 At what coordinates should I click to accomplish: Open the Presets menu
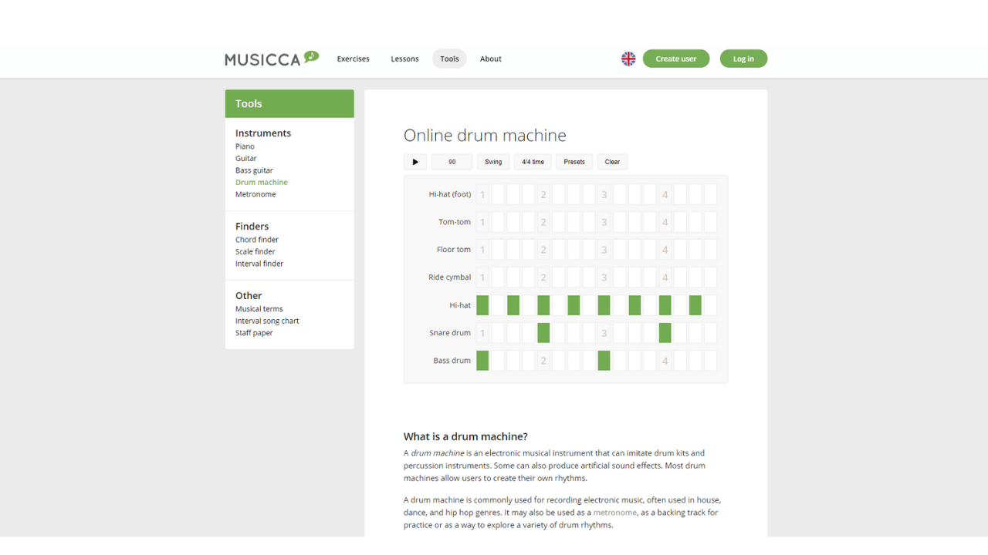(x=574, y=162)
